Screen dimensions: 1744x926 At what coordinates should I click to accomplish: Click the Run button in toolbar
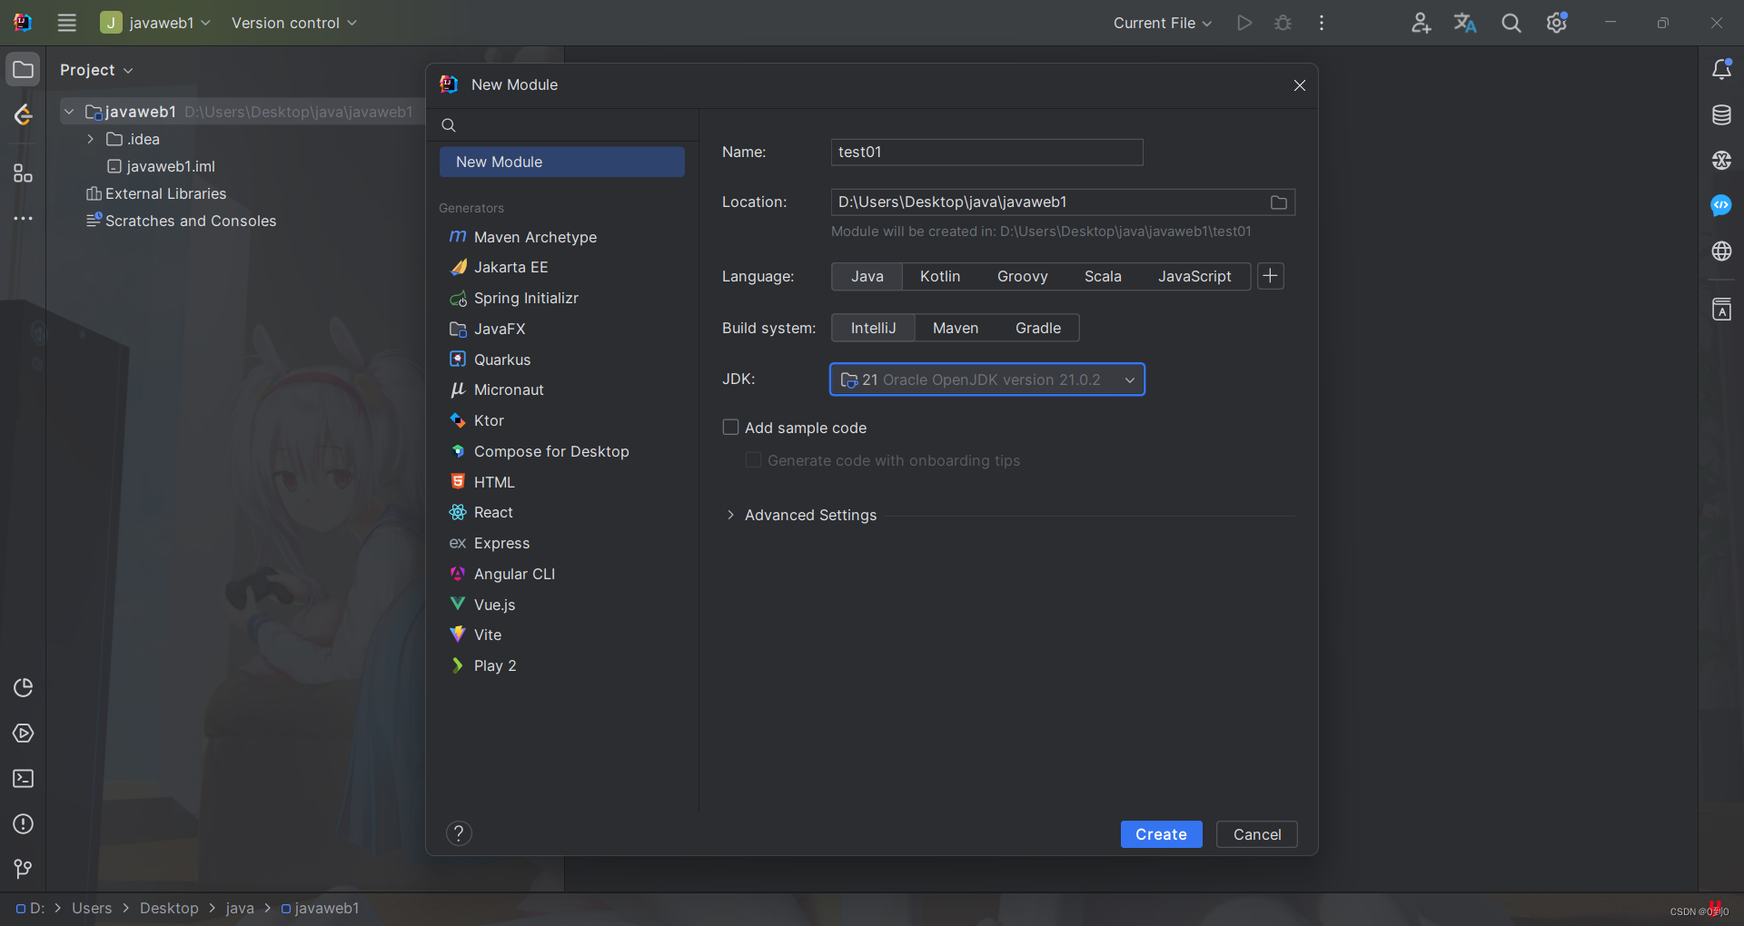point(1244,23)
